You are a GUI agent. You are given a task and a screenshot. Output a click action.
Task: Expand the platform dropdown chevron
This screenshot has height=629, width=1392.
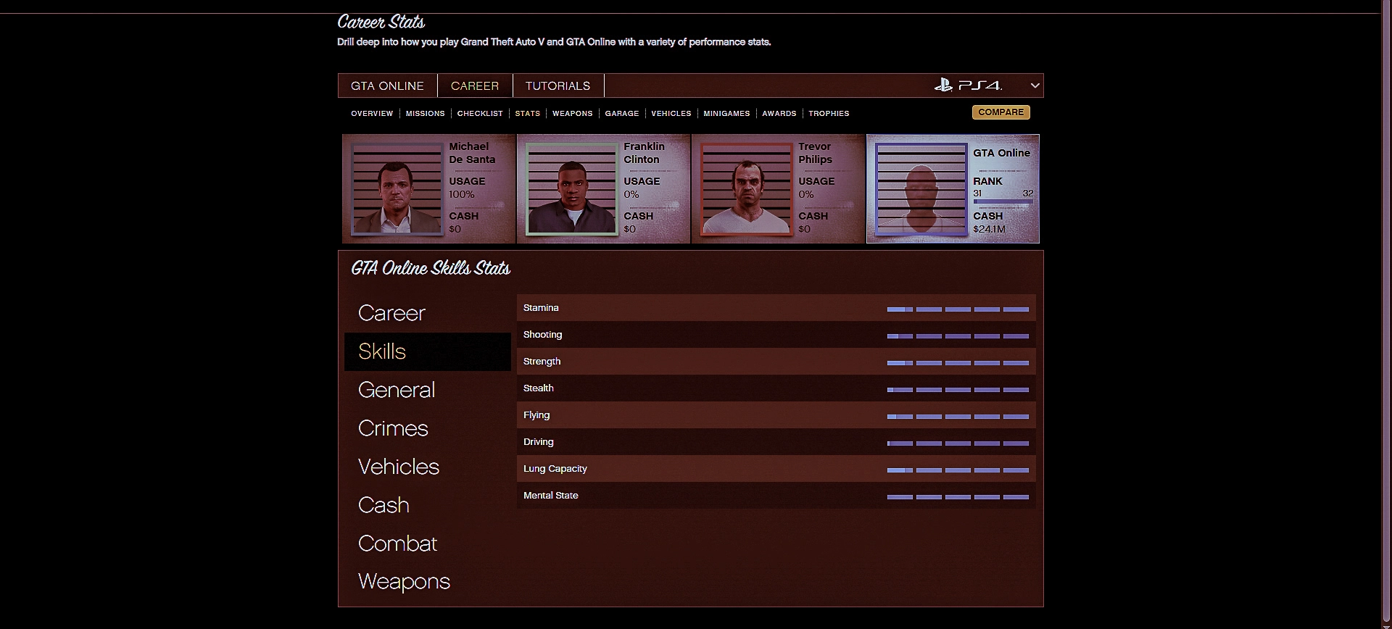[x=1035, y=86]
